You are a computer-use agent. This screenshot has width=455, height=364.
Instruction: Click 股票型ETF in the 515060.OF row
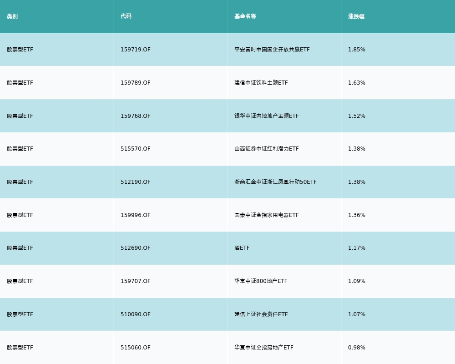(20, 348)
